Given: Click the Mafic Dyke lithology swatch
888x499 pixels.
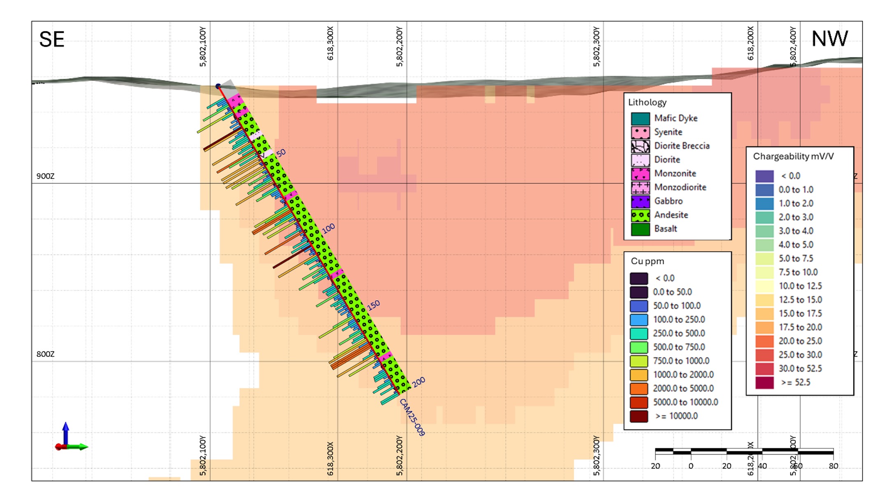Looking at the screenshot, I should click(640, 119).
